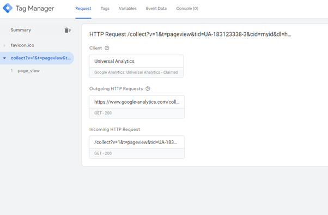Click GET - 200 under Outgoing HTTP Requests
The width and height of the screenshot is (328, 215).
click(103, 113)
